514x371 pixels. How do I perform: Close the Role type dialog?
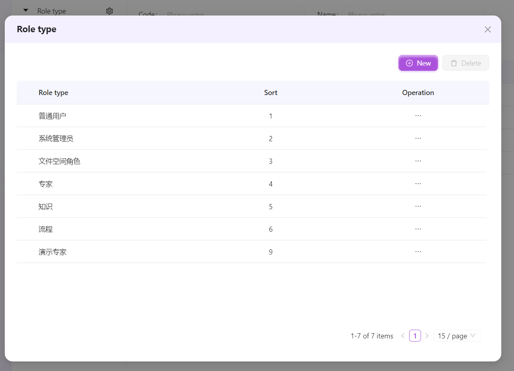[487, 29]
